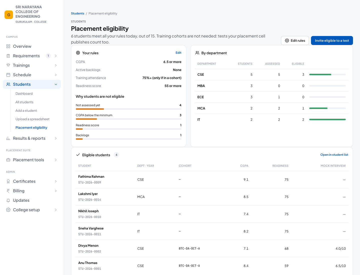Click the CSE eligibility progress bar
The height and width of the screenshot is (275, 360).
327,74
